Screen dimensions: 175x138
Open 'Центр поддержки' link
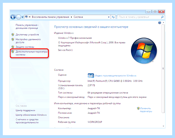click(x=25, y=110)
